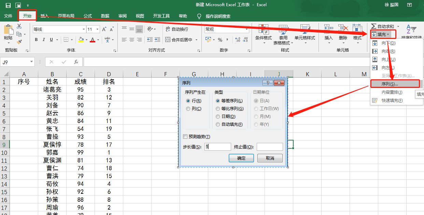The height and width of the screenshot is (215, 424).
Task: Toggle Bold formatting with the B icon
Action: tap(36, 40)
